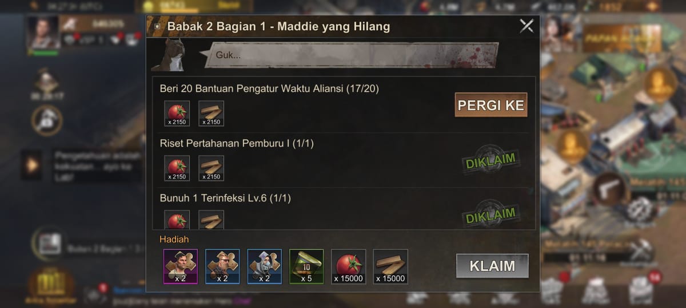Close the Babak 2 quest dialog
The width and height of the screenshot is (686, 308).
526,26
